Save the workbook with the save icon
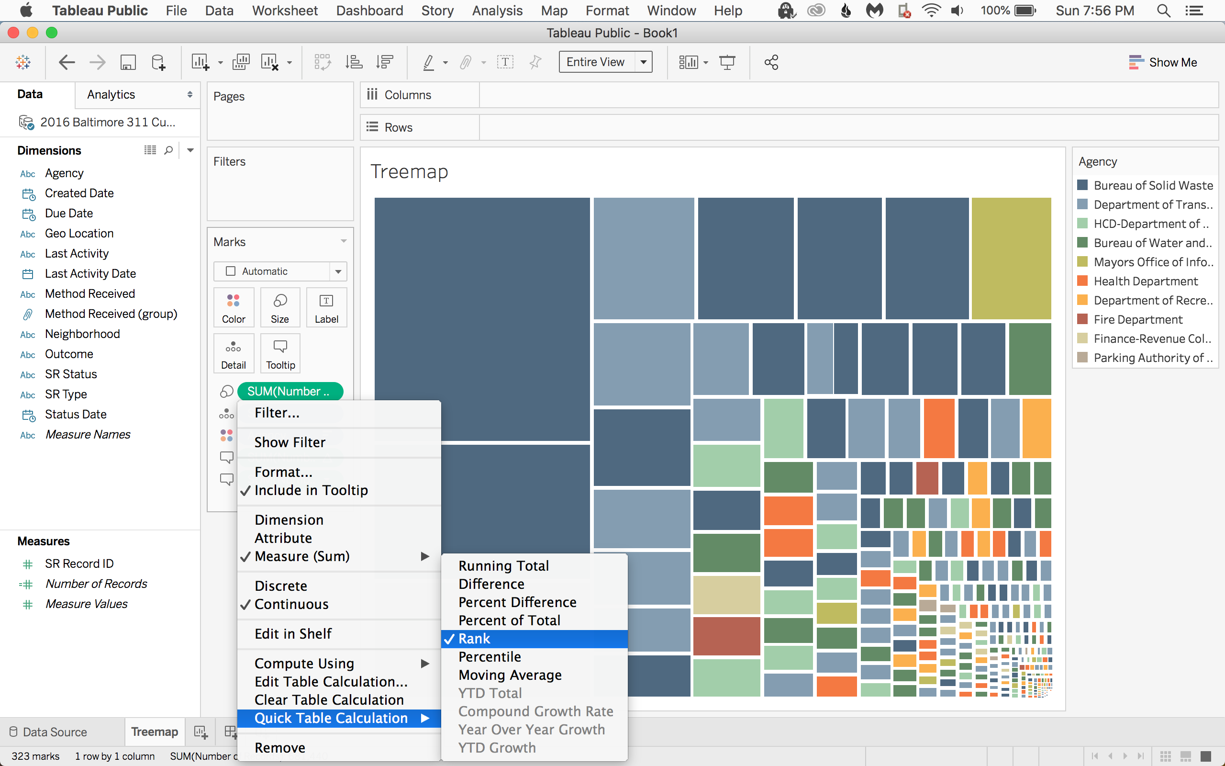The height and width of the screenshot is (766, 1225). (128, 62)
